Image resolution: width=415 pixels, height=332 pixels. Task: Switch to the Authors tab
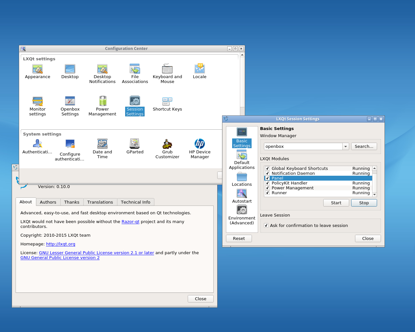tap(48, 202)
